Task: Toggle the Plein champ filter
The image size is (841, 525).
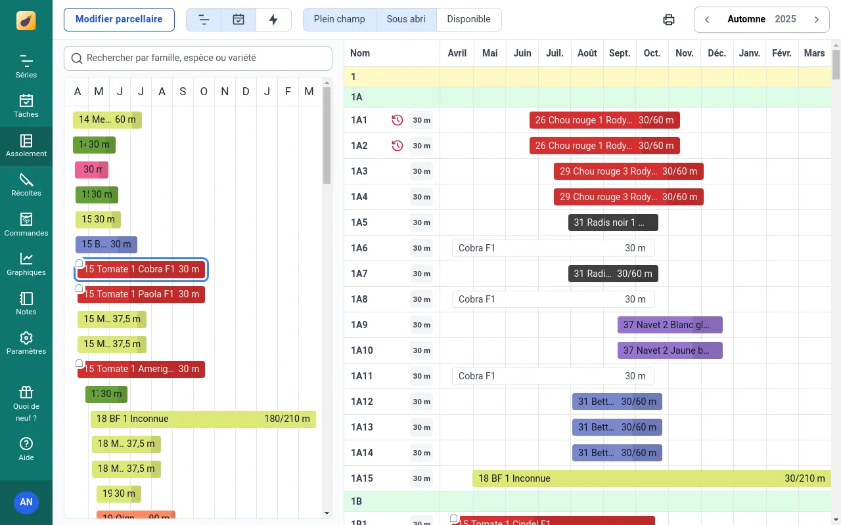Action: pos(339,20)
